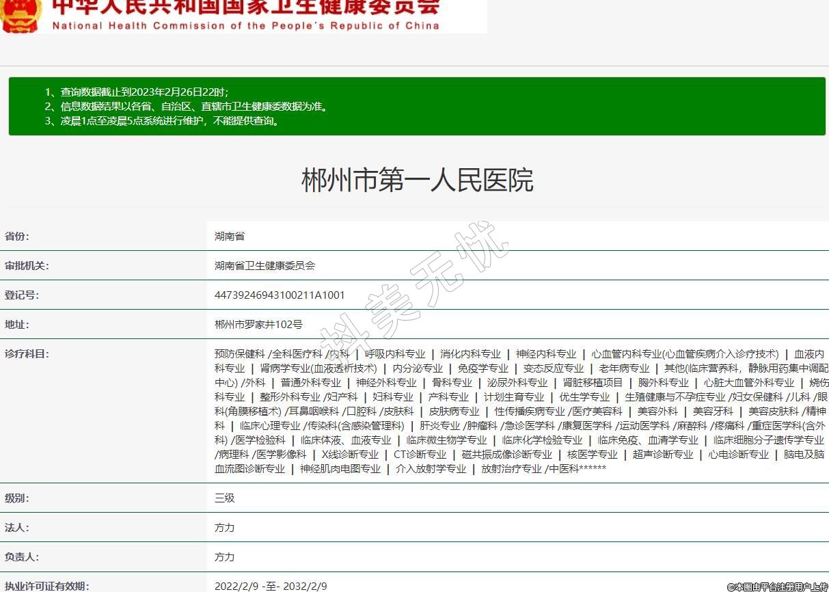This screenshot has width=829, height=592.
Task: Click the address 郴州市罗家井102号
Action: click(258, 325)
